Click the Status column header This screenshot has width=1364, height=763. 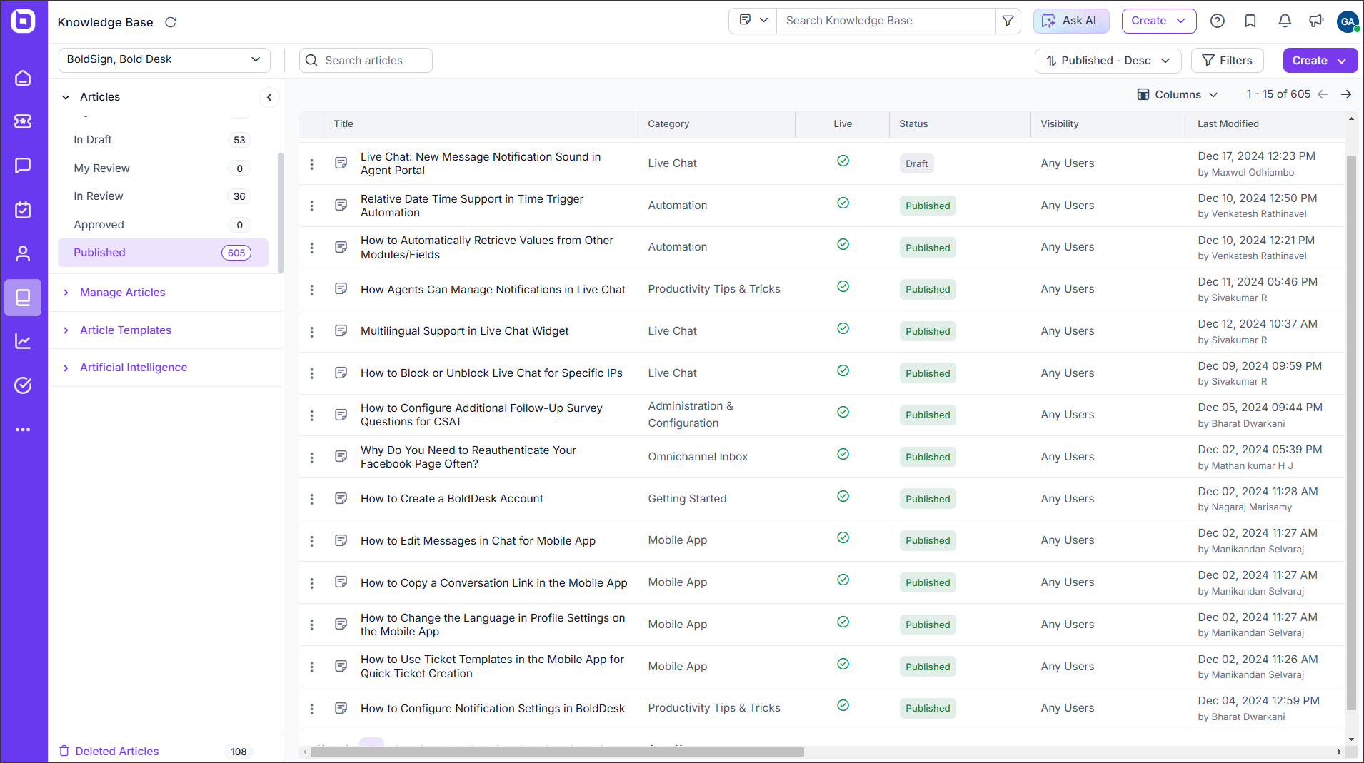coord(913,124)
